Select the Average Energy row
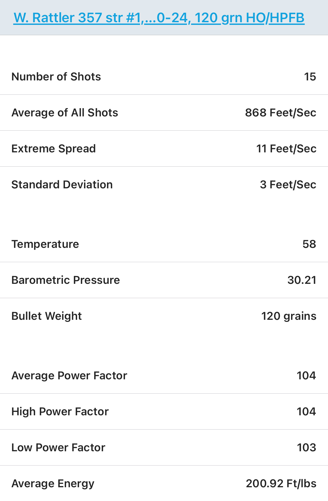The image size is (328, 501). (164, 484)
